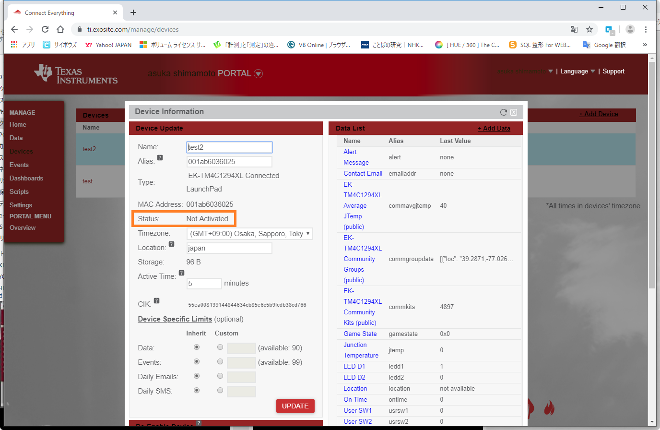Click the Alias input field

(229, 162)
